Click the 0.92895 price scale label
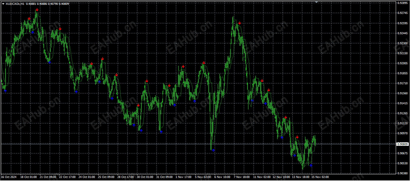 [402, 3]
